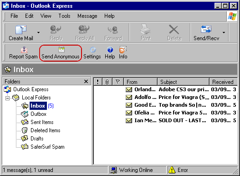
Task: Select the message from Adolfo
Action: point(165,97)
